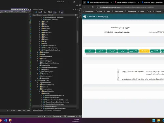This screenshot has height=123, width=164.
Task: Click the Sign in link in Visual Studio title bar
Action: 60,2
